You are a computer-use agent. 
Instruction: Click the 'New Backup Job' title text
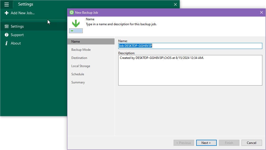coord(86,13)
